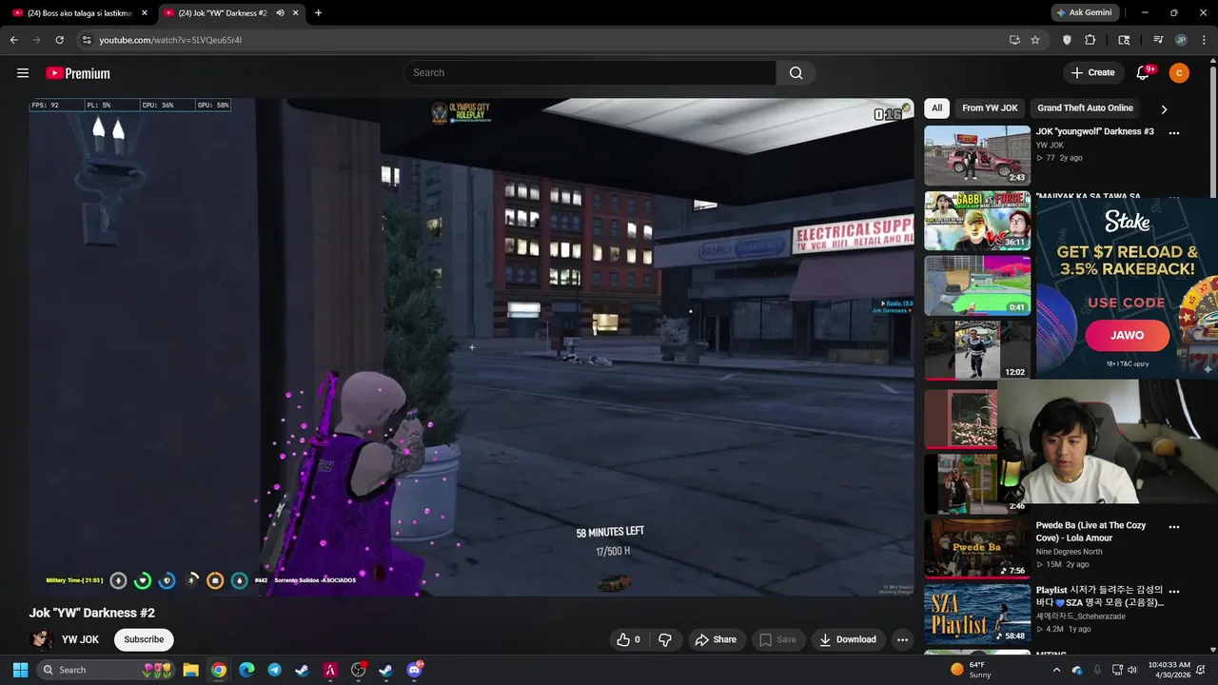1218x685 pixels.
Task: Download the current video
Action: click(x=847, y=639)
